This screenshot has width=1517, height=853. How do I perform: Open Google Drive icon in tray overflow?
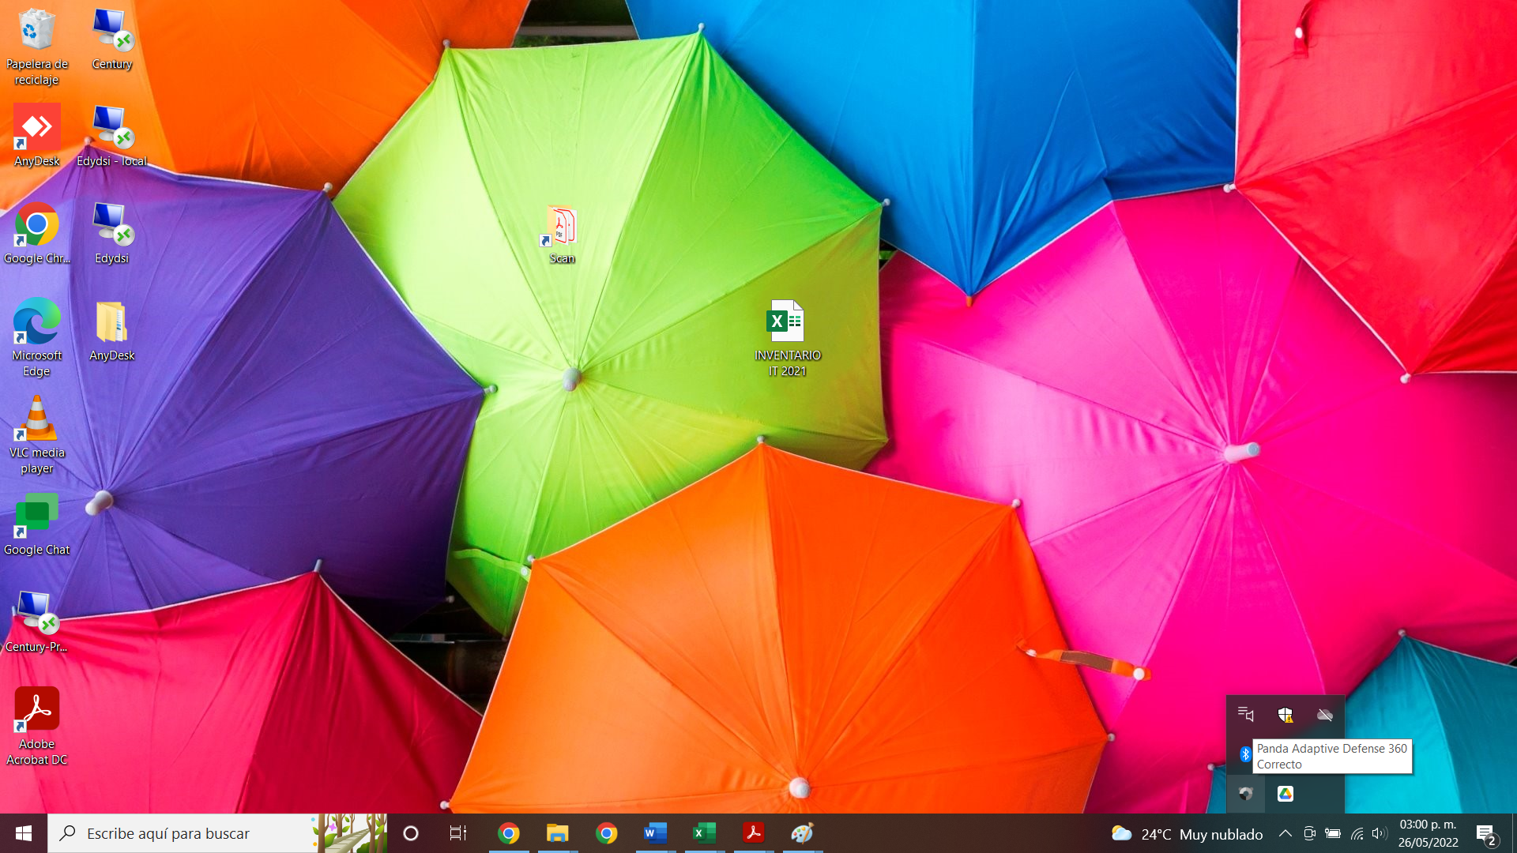[1285, 794]
